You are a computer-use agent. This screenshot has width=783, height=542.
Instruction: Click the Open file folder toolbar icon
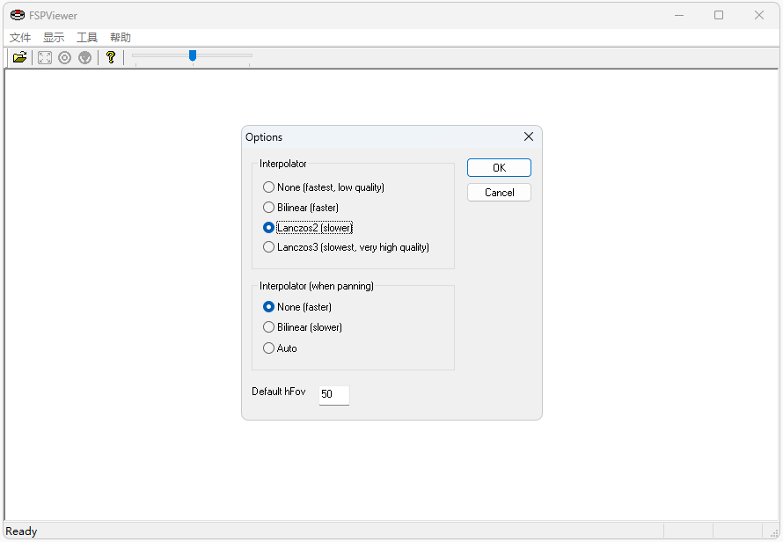point(19,57)
